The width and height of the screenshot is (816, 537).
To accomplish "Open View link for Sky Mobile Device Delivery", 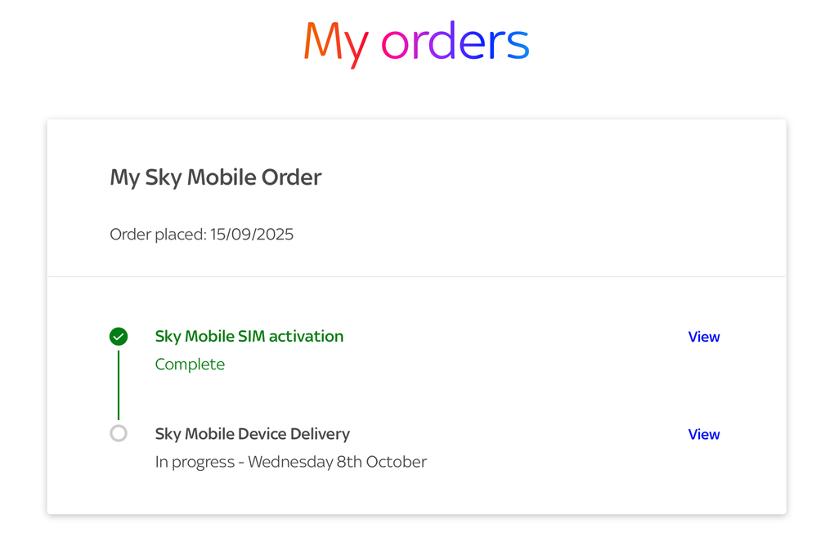I will click(x=703, y=434).
